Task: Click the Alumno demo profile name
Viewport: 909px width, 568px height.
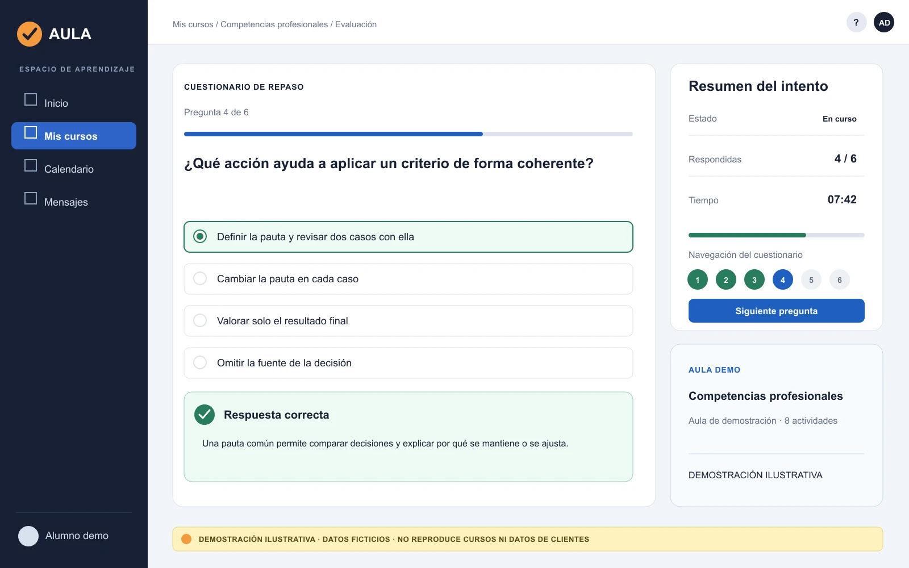Action: [77, 536]
